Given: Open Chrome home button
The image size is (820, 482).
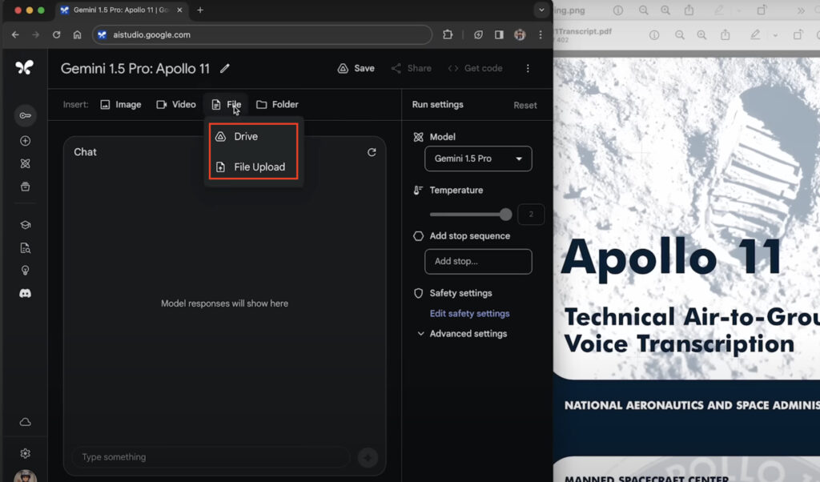Looking at the screenshot, I should tap(77, 34).
